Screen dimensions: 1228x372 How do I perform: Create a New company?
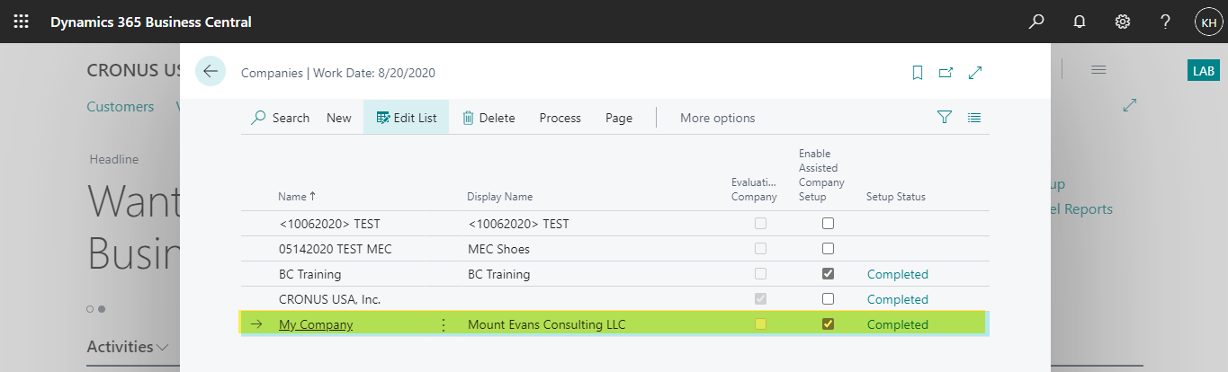pyautogui.click(x=339, y=118)
